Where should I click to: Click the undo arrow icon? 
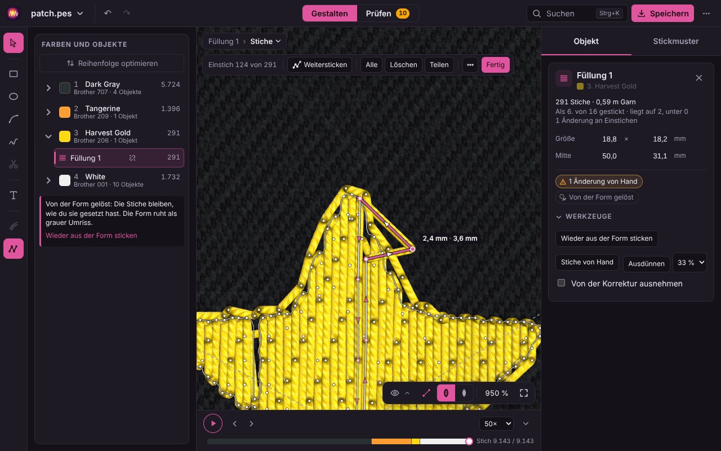[x=108, y=13]
